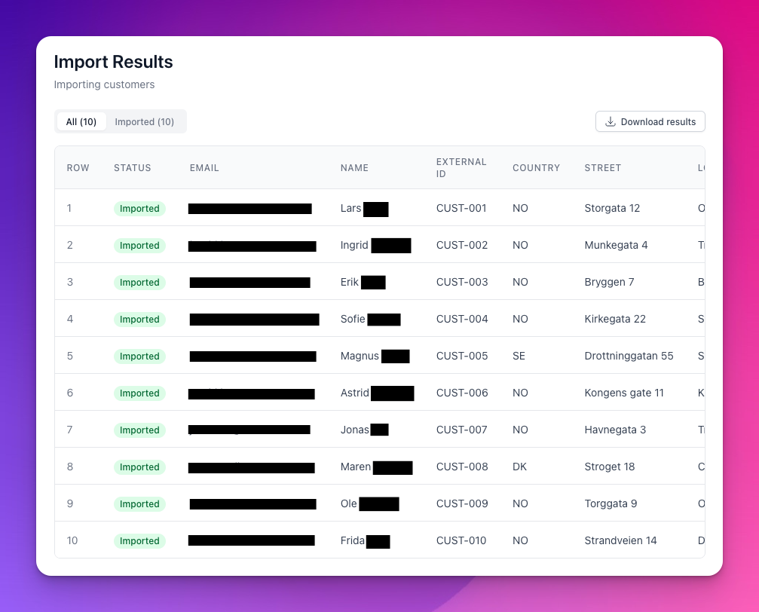This screenshot has width=759, height=612.
Task: Click the name cell starting with Sofie
Action: pyautogui.click(x=370, y=319)
